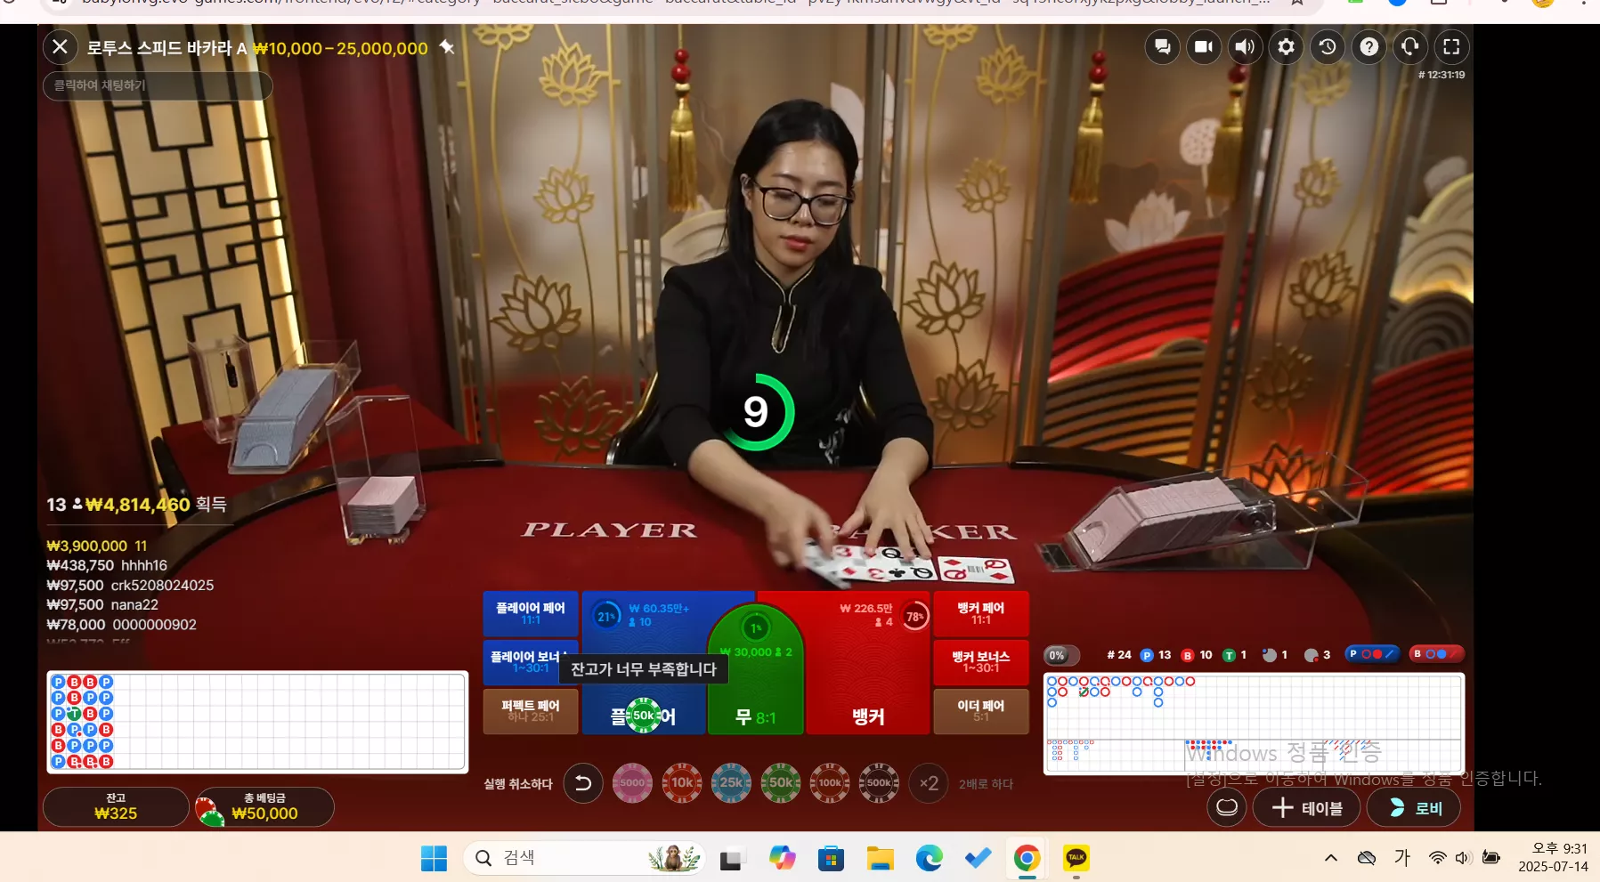Screen dimensions: 1600x882
Task: Return to the 로비 lobby
Action: pos(1414,807)
